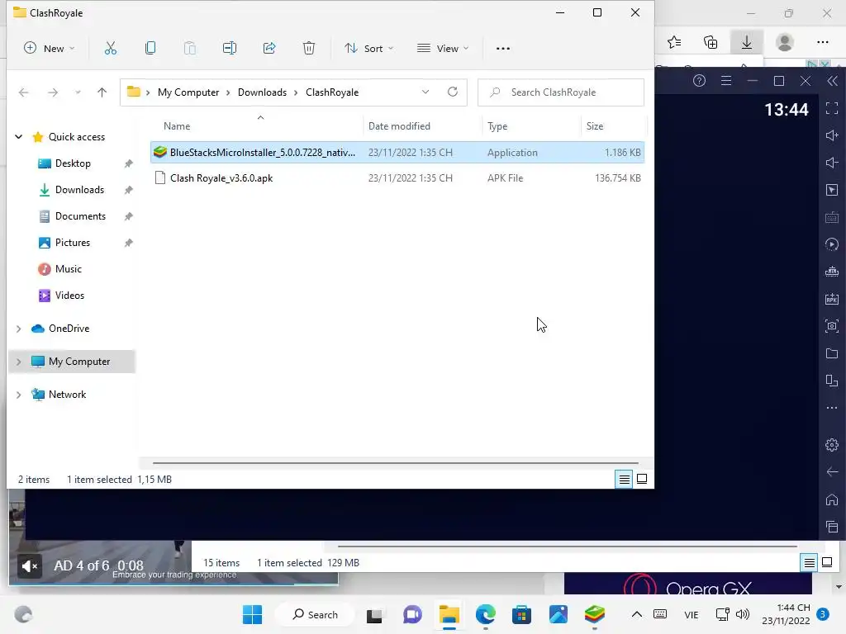The width and height of the screenshot is (846, 634).
Task: Cut the selected file using the scissors icon
Action: [x=110, y=49]
